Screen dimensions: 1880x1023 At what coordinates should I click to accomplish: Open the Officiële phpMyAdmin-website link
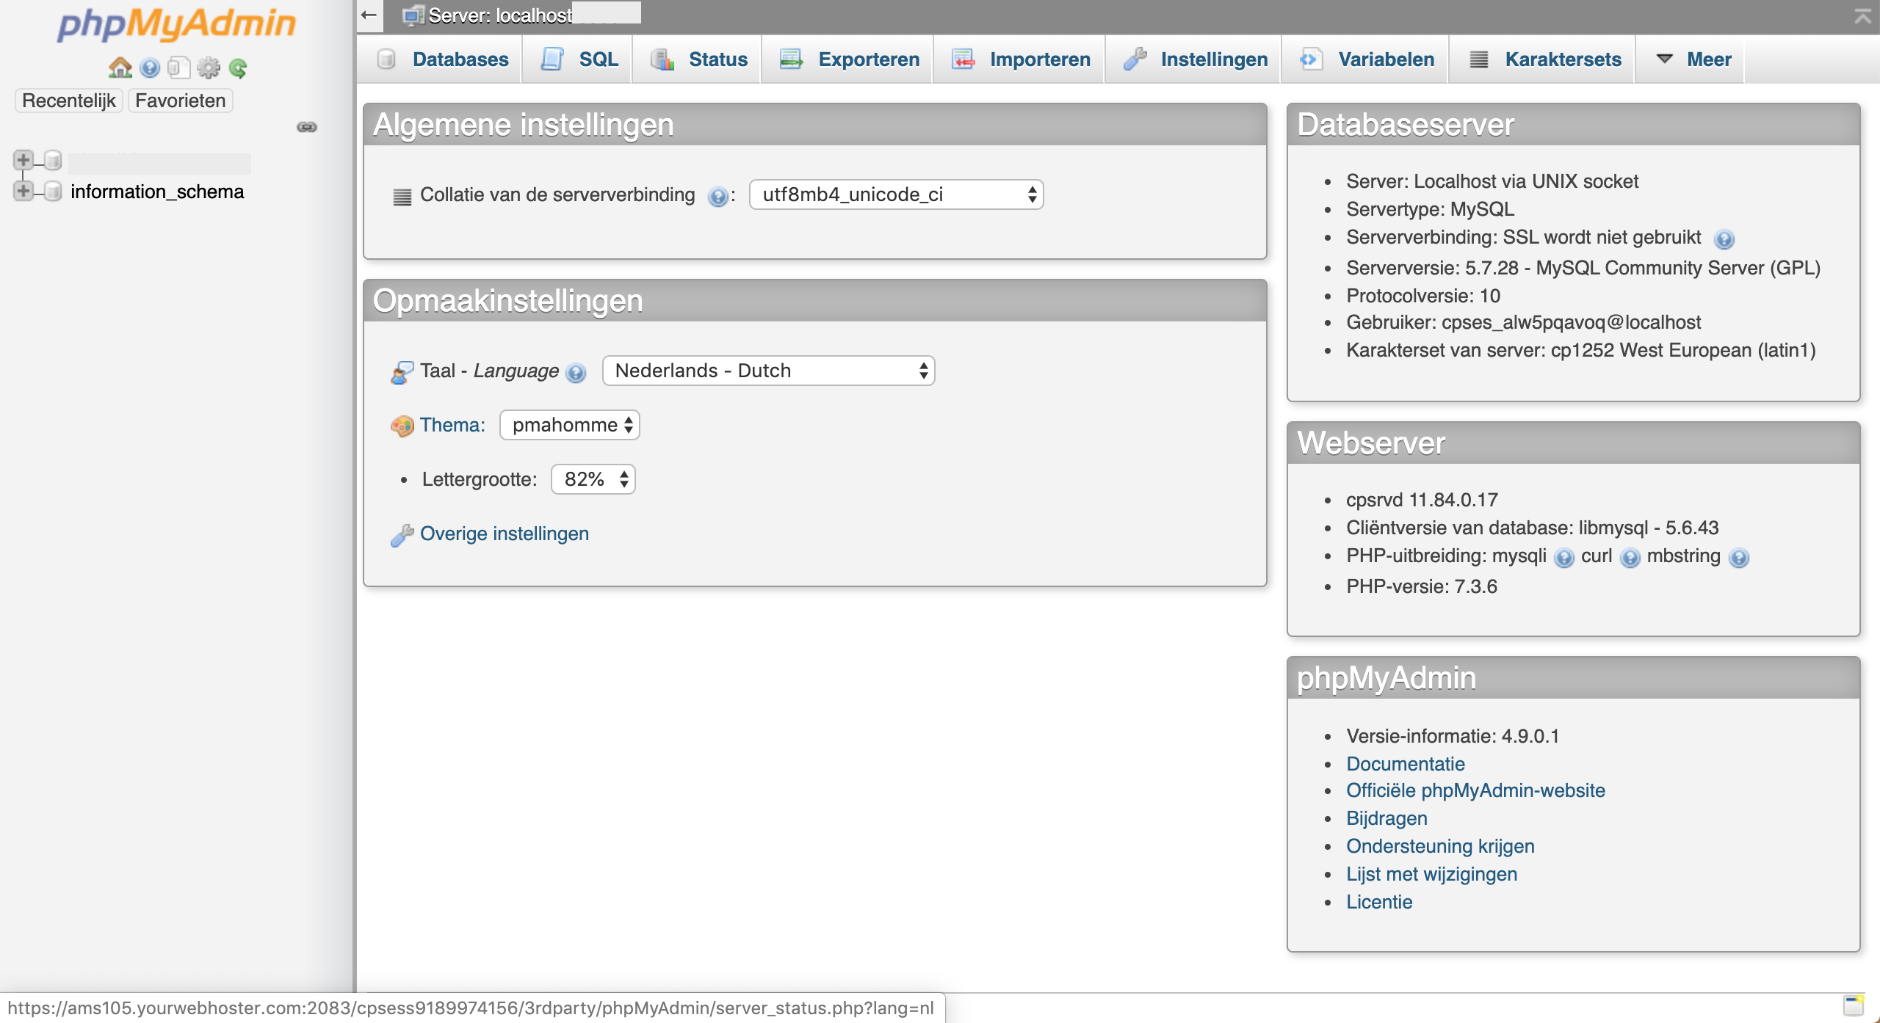1476,790
